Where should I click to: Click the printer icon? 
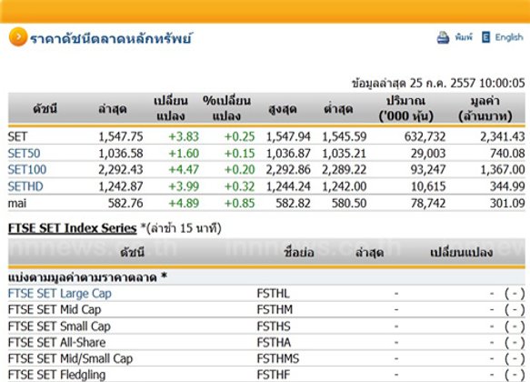click(x=443, y=37)
